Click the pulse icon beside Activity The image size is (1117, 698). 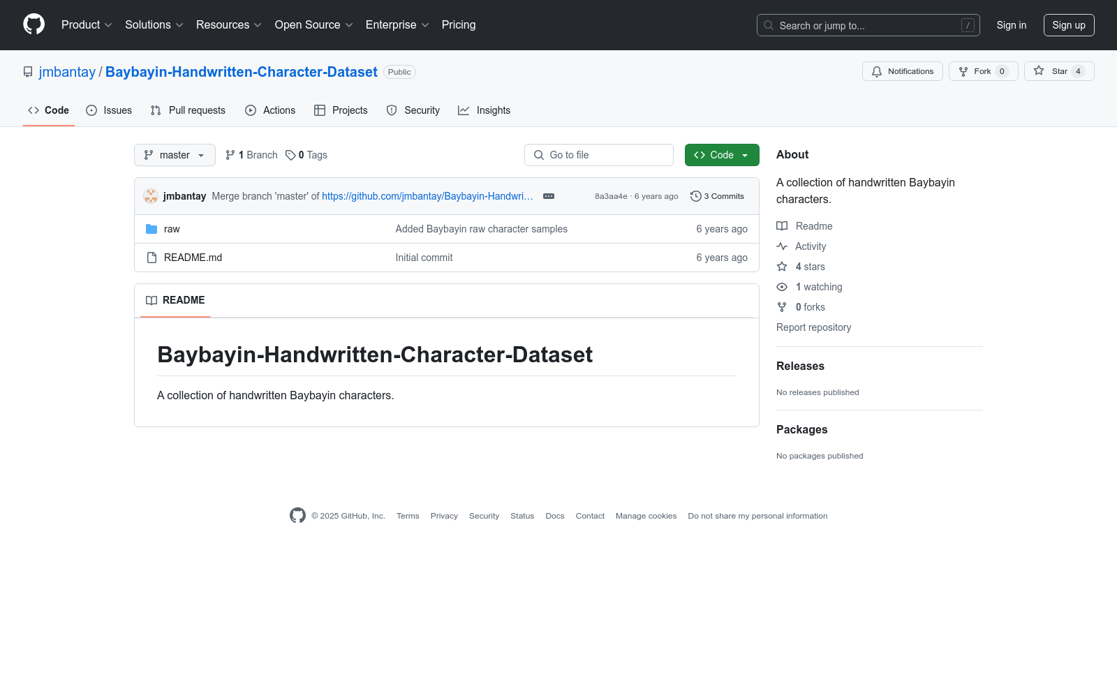click(x=782, y=246)
